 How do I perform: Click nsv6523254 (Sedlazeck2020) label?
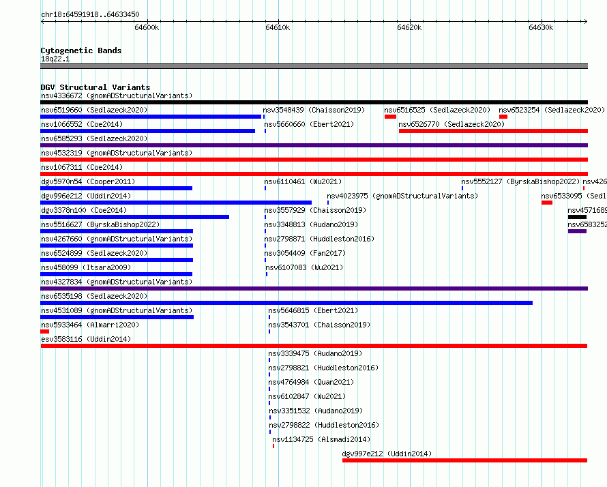pos(552,110)
